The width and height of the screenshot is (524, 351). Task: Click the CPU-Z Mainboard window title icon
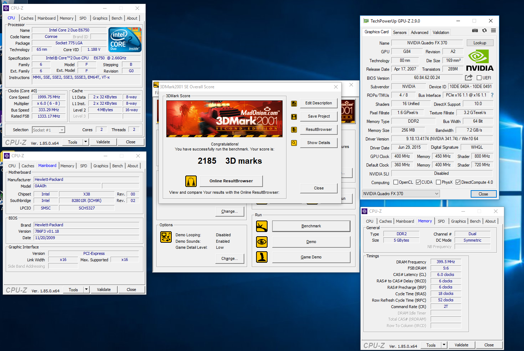click(6, 156)
